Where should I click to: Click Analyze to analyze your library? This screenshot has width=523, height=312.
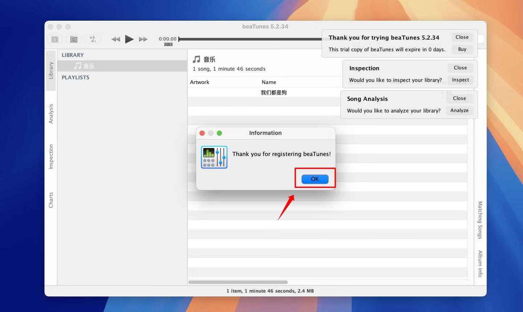click(x=459, y=110)
